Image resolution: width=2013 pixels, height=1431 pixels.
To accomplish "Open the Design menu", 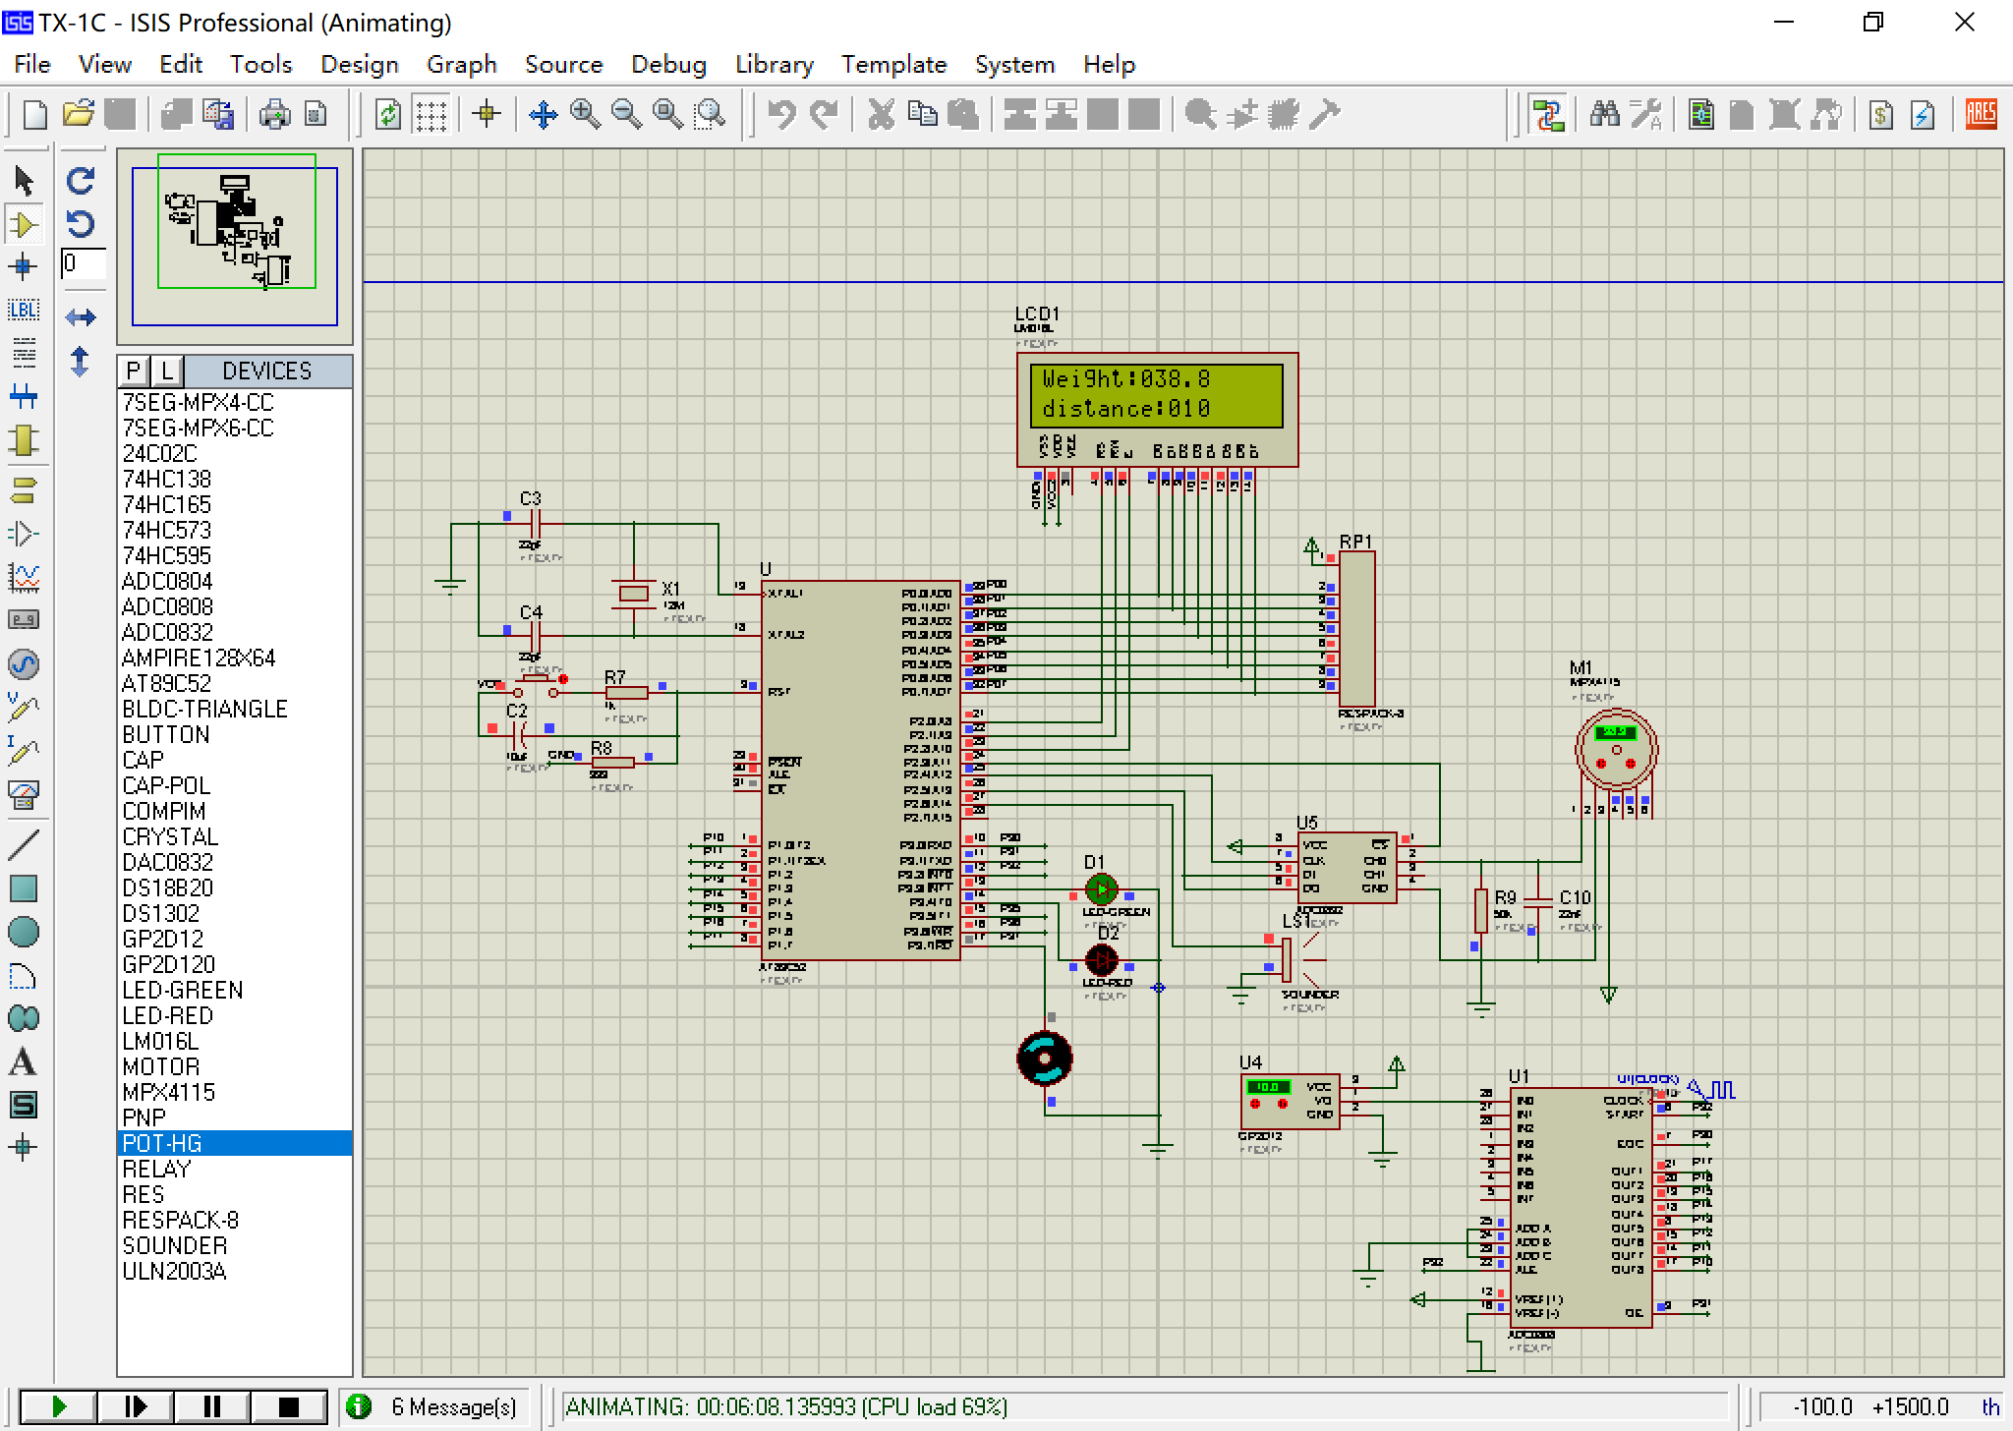I will (360, 65).
